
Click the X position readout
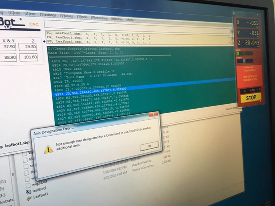tap(248, 23)
